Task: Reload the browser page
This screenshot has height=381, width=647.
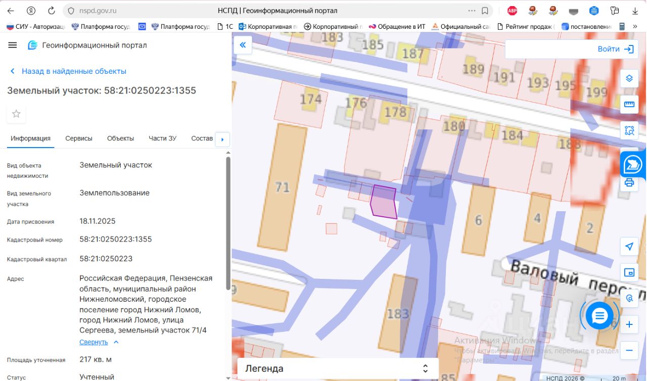Action: (51, 11)
